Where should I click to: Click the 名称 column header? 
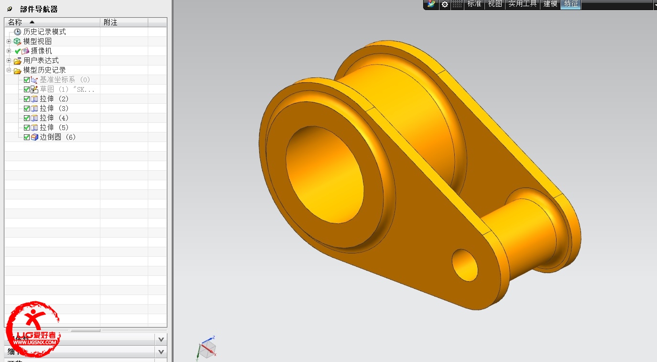pos(53,22)
